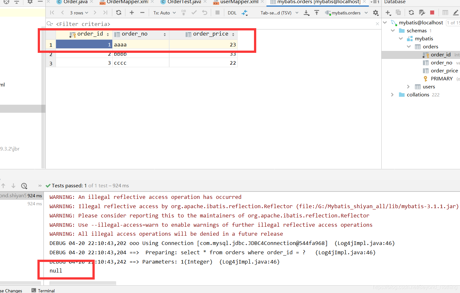
Task: Export data with the download arrow icon
Action: tap(306, 12)
